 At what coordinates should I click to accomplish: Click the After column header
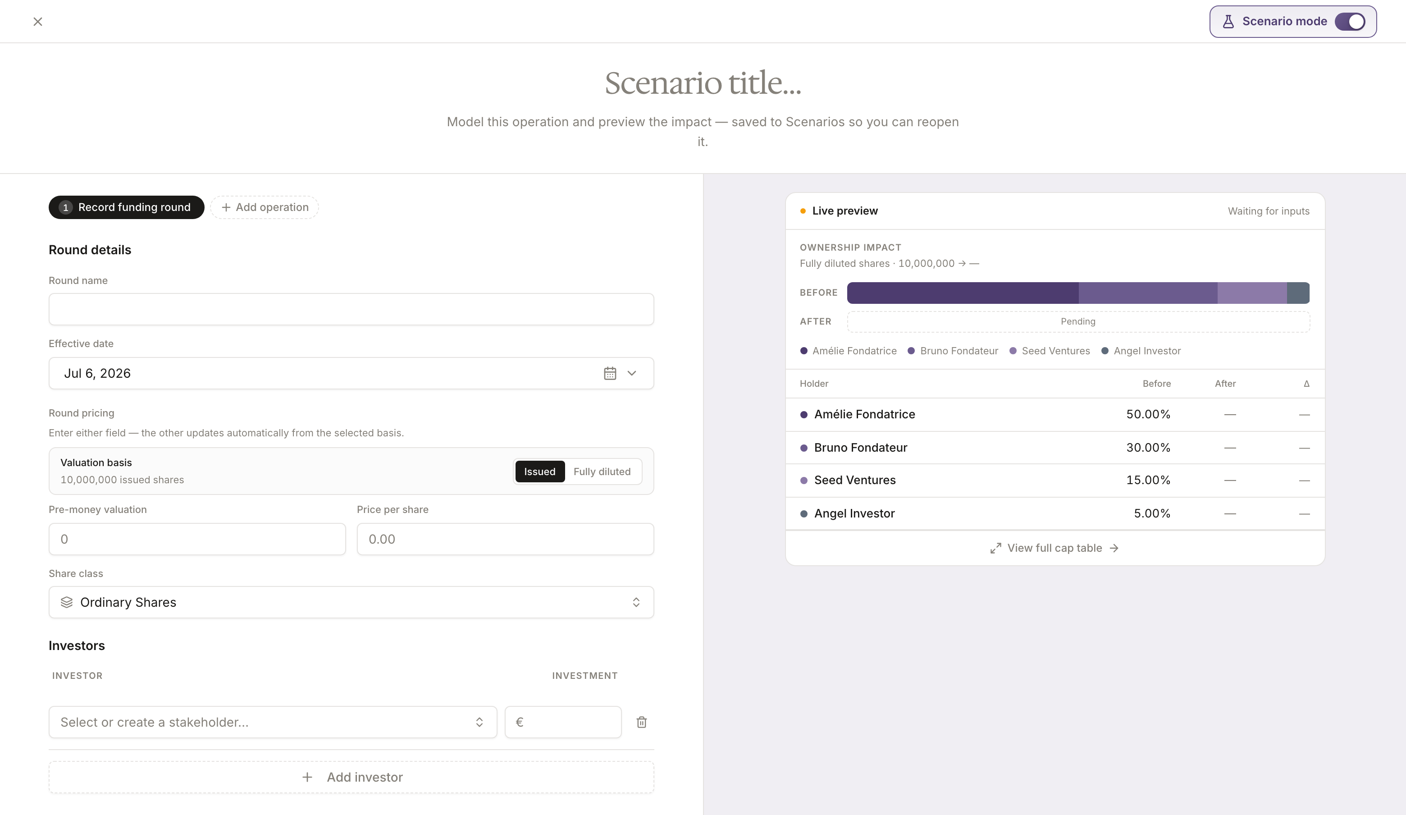pos(1225,384)
